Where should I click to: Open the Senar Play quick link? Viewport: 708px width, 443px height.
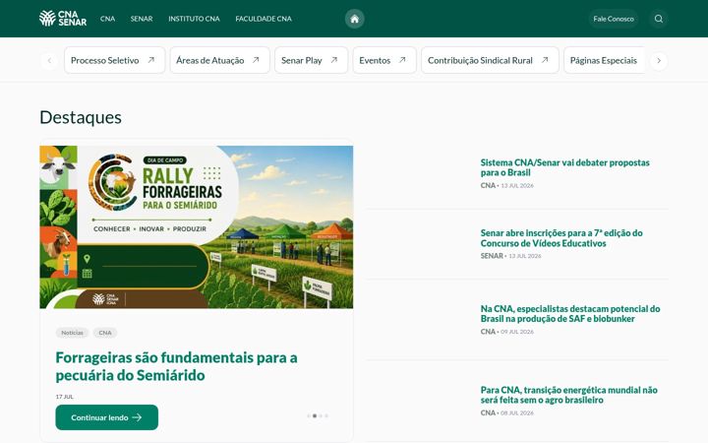coord(311,60)
